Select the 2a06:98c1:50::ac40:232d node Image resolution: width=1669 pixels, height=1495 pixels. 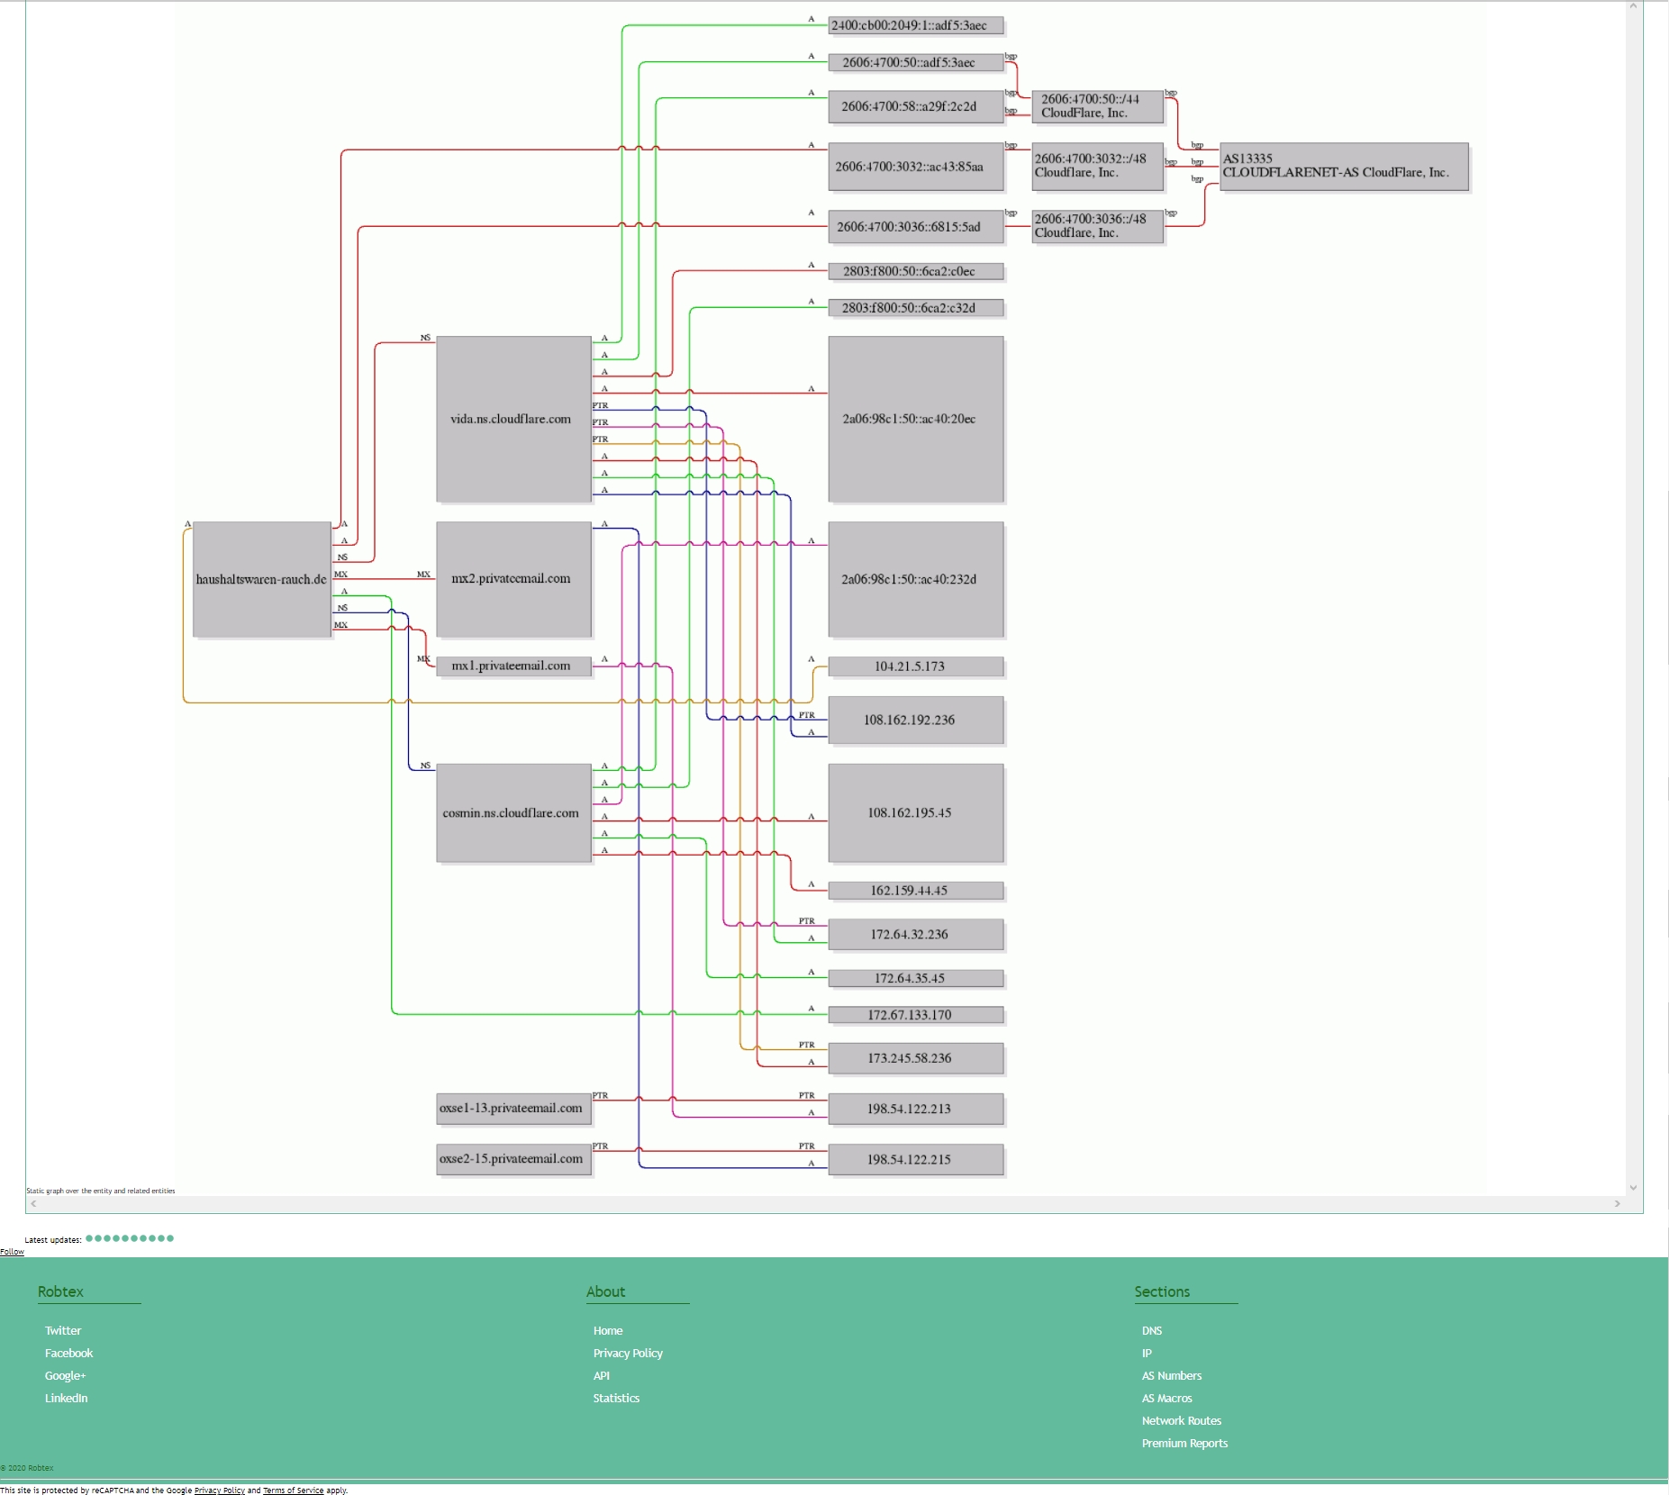coord(916,579)
